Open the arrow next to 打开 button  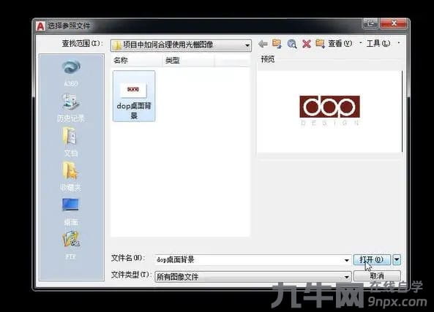click(x=397, y=260)
